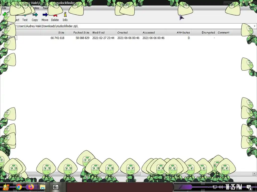
Task: Click the Copy toolbar icon
Action: pyautogui.click(x=35, y=15)
